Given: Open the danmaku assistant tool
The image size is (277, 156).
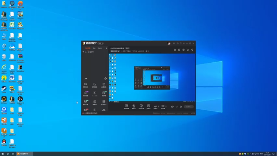Looking at the screenshot, I should (x=86, y=85).
